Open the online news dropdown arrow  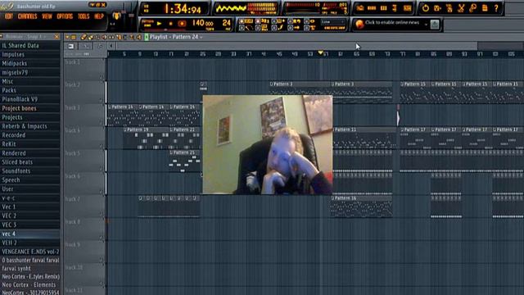click(x=426, y=25)
